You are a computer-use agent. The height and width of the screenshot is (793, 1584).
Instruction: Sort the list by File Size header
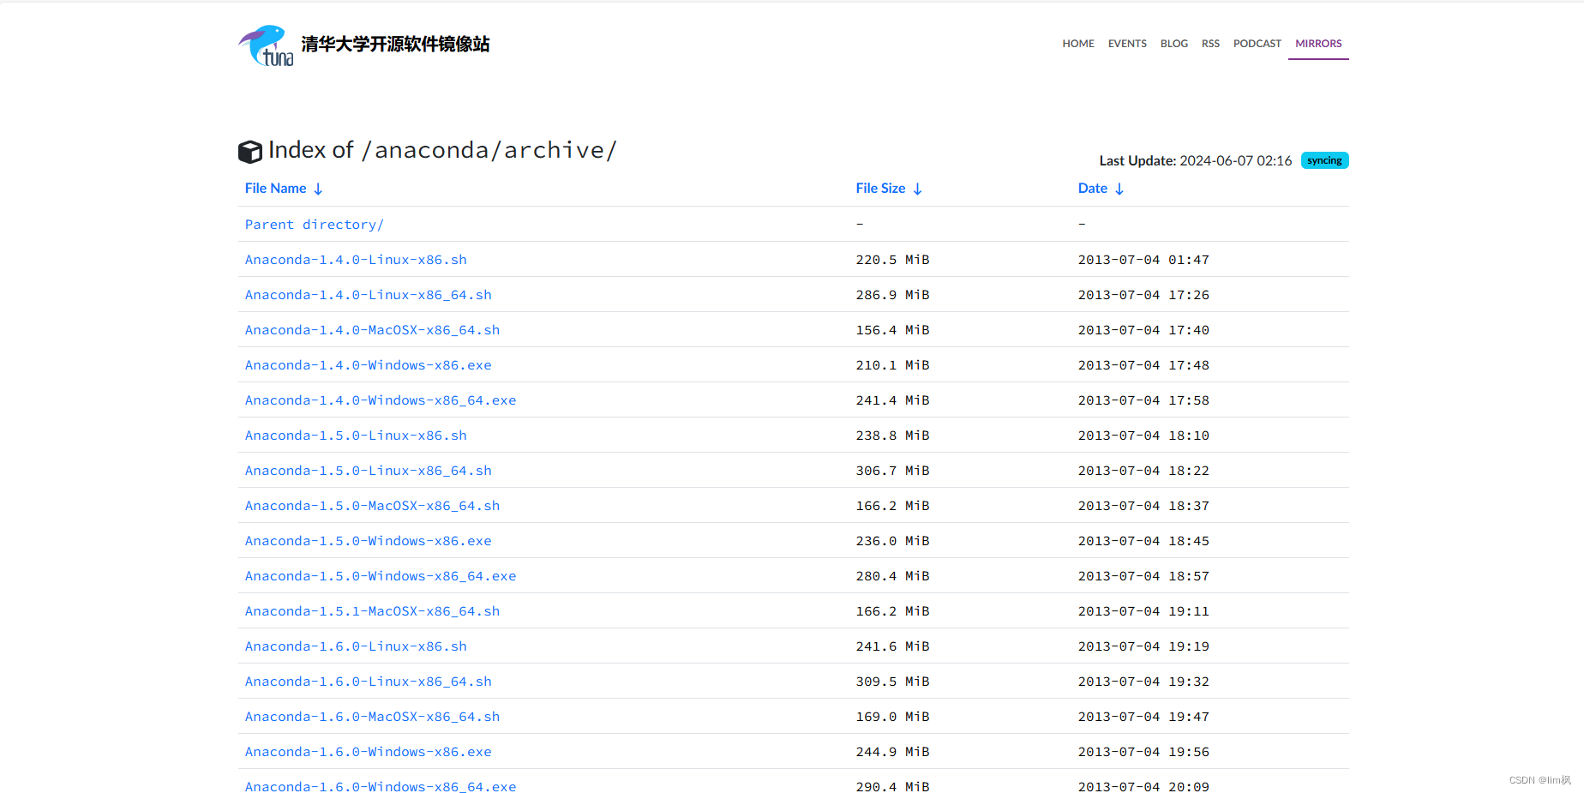[x=880, y=189]
